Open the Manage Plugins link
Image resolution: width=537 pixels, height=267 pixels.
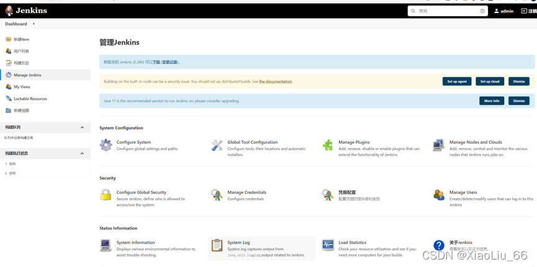click(x=354, y=142)
